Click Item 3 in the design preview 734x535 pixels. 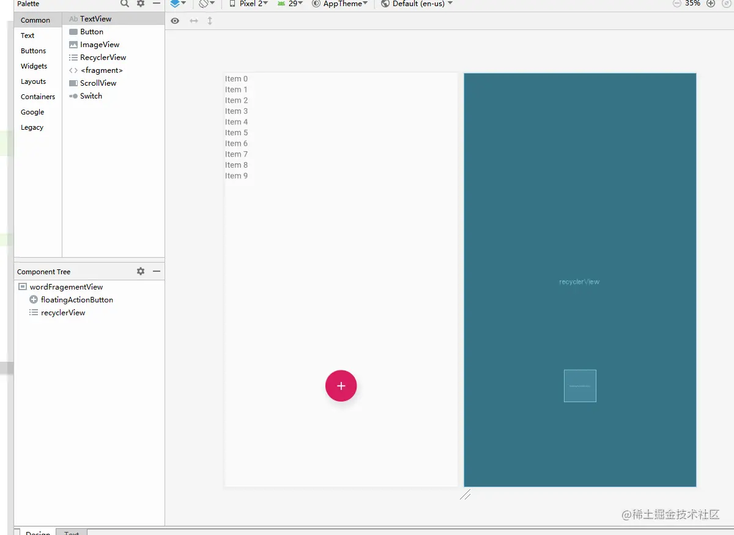[236, 111]
